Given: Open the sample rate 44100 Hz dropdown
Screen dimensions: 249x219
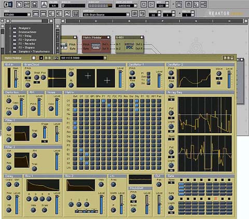Looking at the screenshot, I should tap(135, 6).
